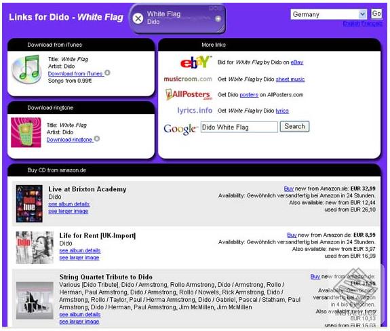Follow the sheet music link
This screenshot has height=331, width=390.
point(290,79)
